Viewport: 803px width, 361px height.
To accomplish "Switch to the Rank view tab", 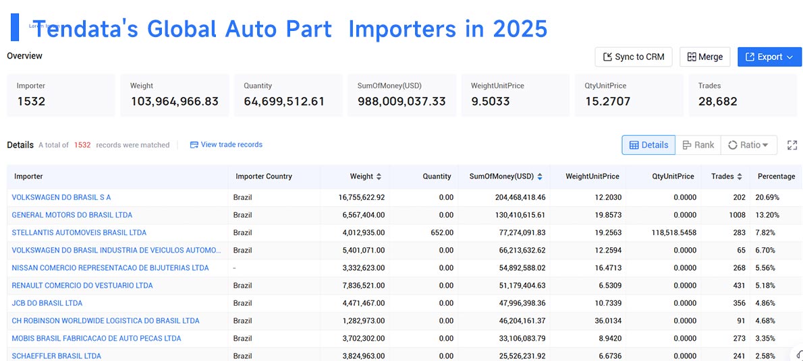I will click(x=698, y=145).
